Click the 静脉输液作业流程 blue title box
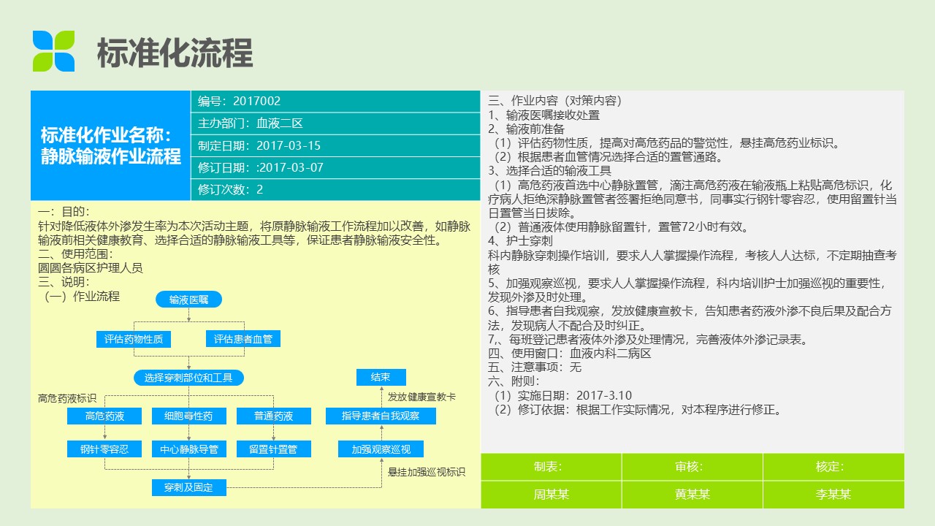The height and width of the screenshot is (526, 935). [110, 145]
